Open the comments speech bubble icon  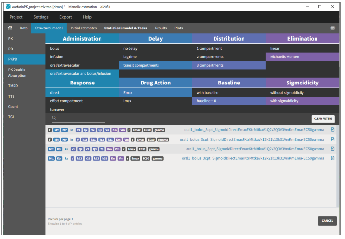332,28
